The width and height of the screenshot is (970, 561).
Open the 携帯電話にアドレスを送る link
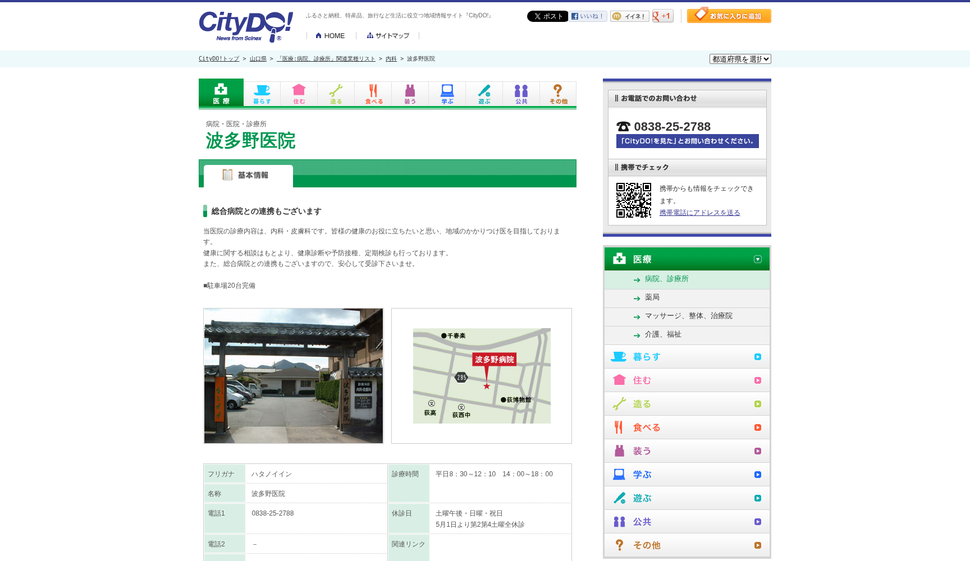click(x=699, y=212)
